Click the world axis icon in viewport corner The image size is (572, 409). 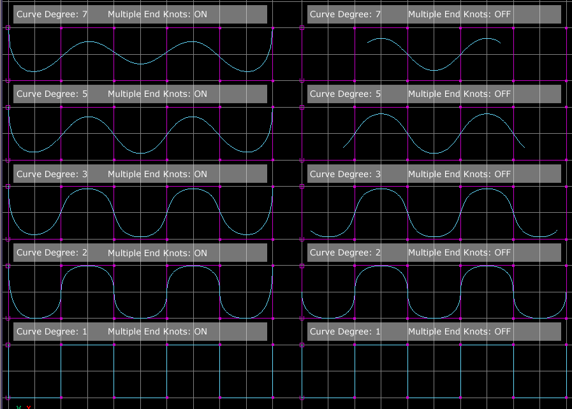click(x=23, y=406)
